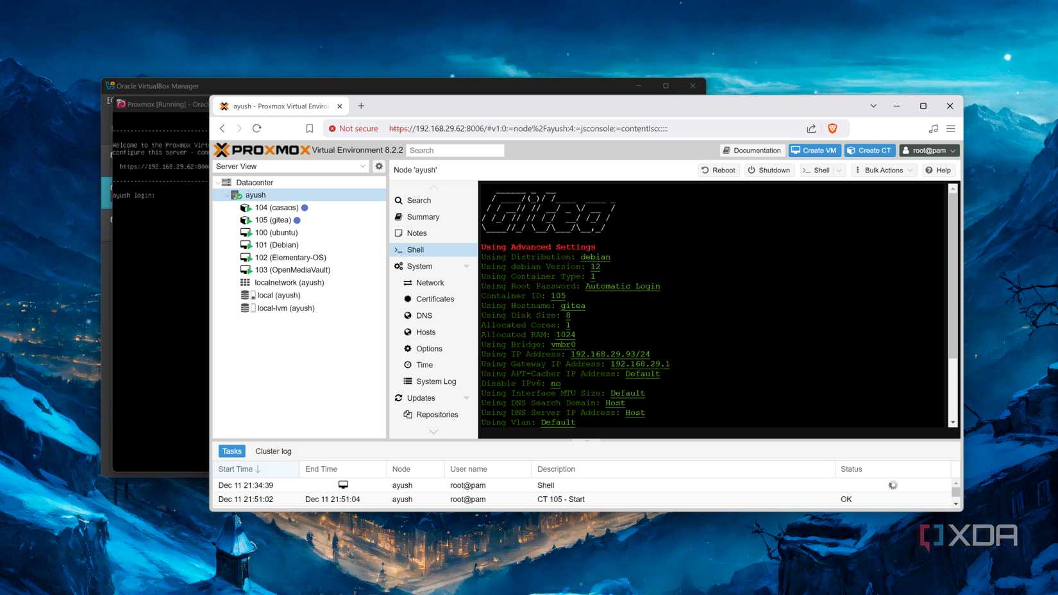Image resolution: width=1058 pixels, height=595 pixels.
Task: Open the Search panel for node ayush
Action: coord(417,200)
